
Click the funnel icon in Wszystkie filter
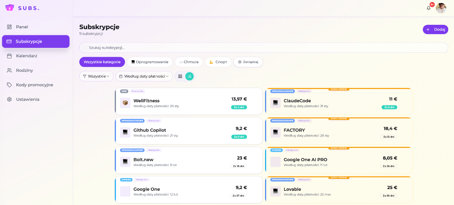tap(85, 76)
